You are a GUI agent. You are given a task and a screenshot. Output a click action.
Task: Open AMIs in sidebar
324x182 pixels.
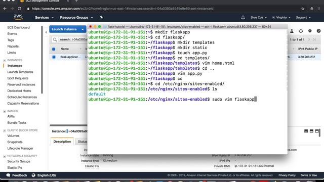[11, 116]
